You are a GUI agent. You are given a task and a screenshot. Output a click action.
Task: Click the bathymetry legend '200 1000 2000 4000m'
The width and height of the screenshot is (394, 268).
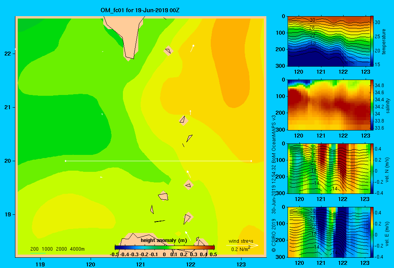[57, 249]
